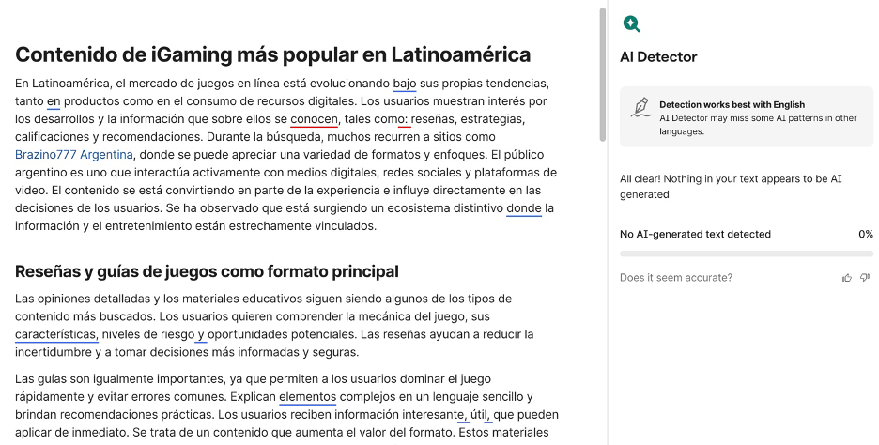Click the AI Detector magnifier icon
The height and width of the screenshot is (445, 879).
[x=632, y=24]
